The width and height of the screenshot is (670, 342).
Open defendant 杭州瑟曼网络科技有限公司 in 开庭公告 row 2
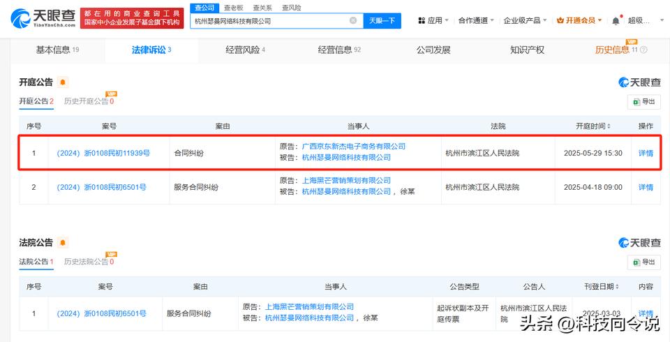[x=347, y=191]
